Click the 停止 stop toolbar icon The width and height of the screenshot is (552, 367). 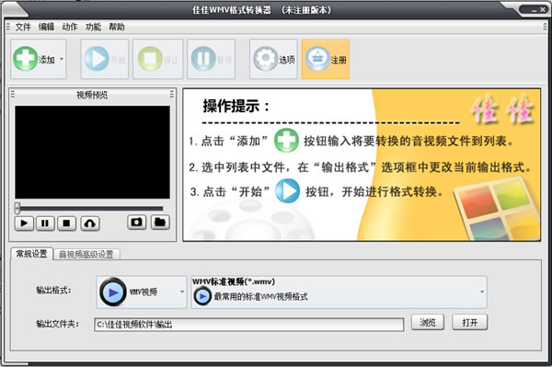pyautogui.click(x=150, y=59)
